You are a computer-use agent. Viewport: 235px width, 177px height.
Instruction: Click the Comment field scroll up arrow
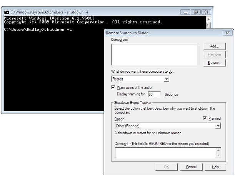[x=218, y=150]
